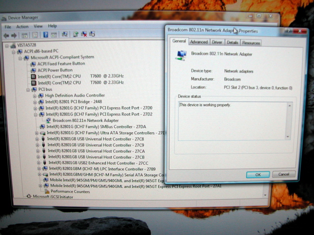The image size is (314, 235).
Task: Open the Help menu
Action: [52, 26]
